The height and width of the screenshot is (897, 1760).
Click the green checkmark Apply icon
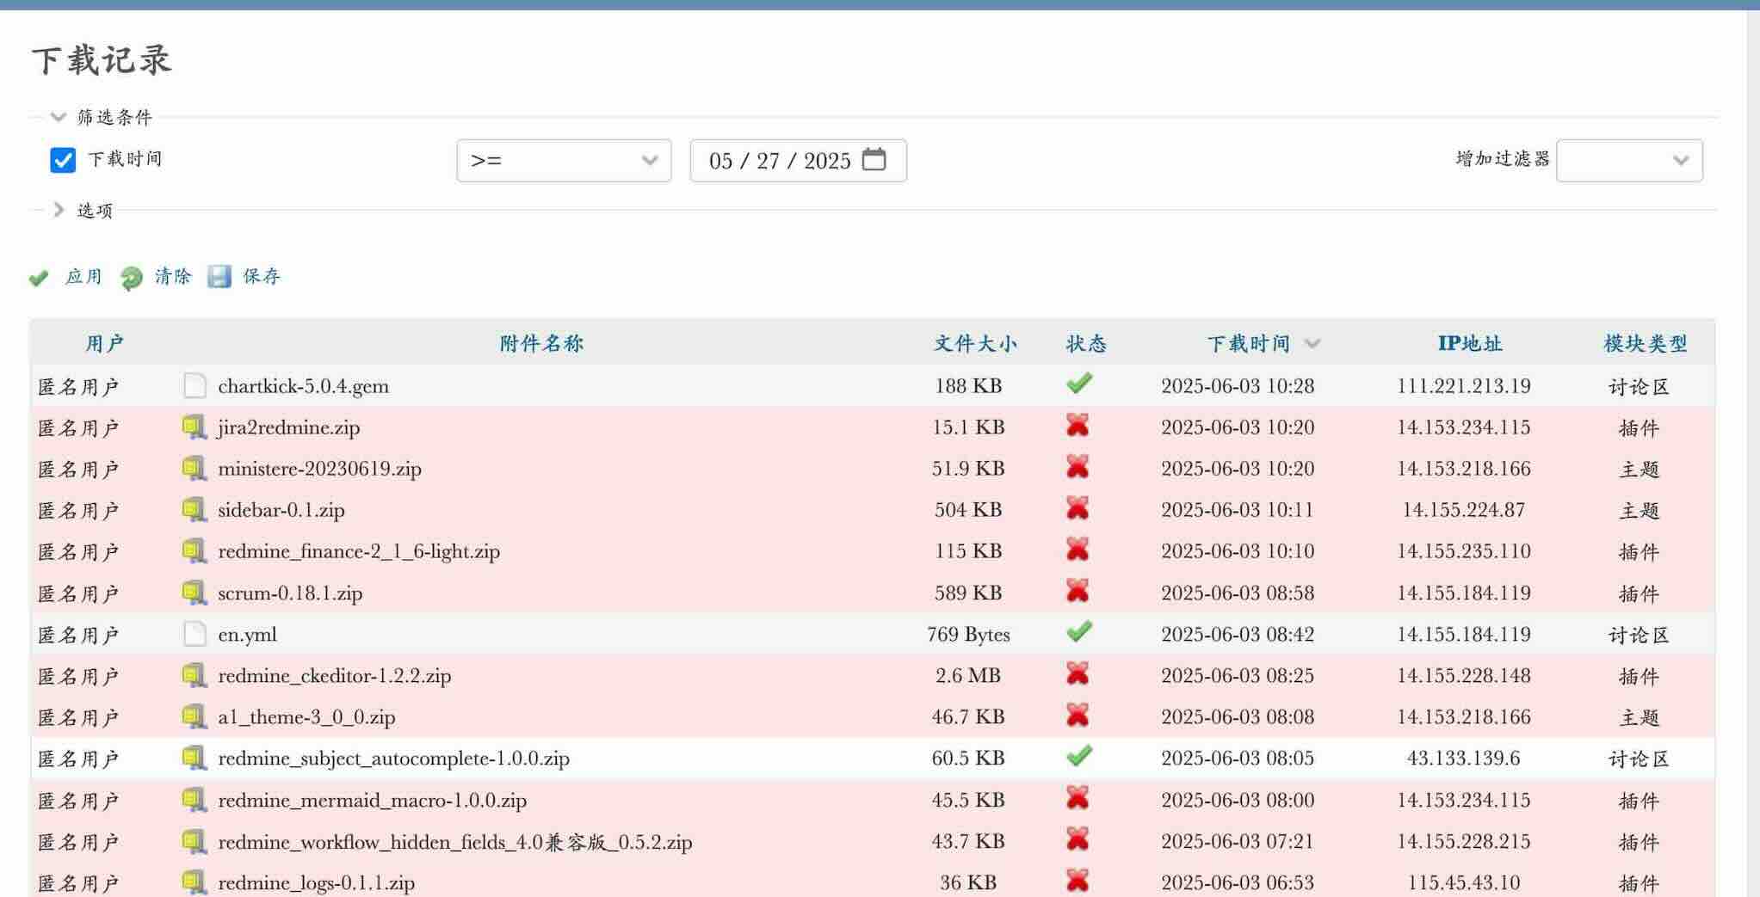pos(39,278)
